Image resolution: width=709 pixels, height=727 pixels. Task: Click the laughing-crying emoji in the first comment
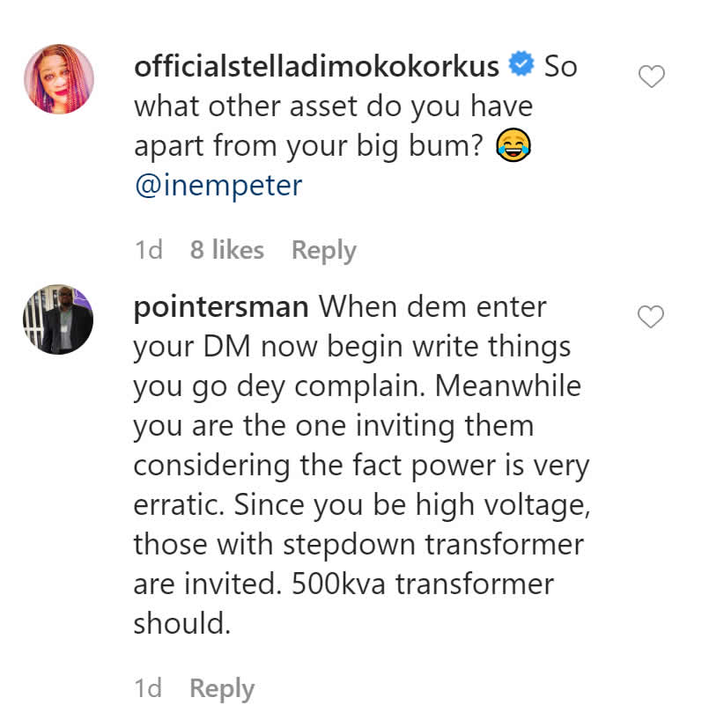tap(512, 147)
